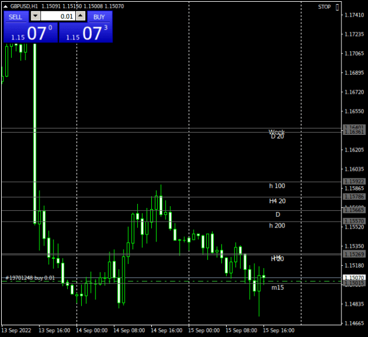Select the 'h 200' line label

pos(277,226)
